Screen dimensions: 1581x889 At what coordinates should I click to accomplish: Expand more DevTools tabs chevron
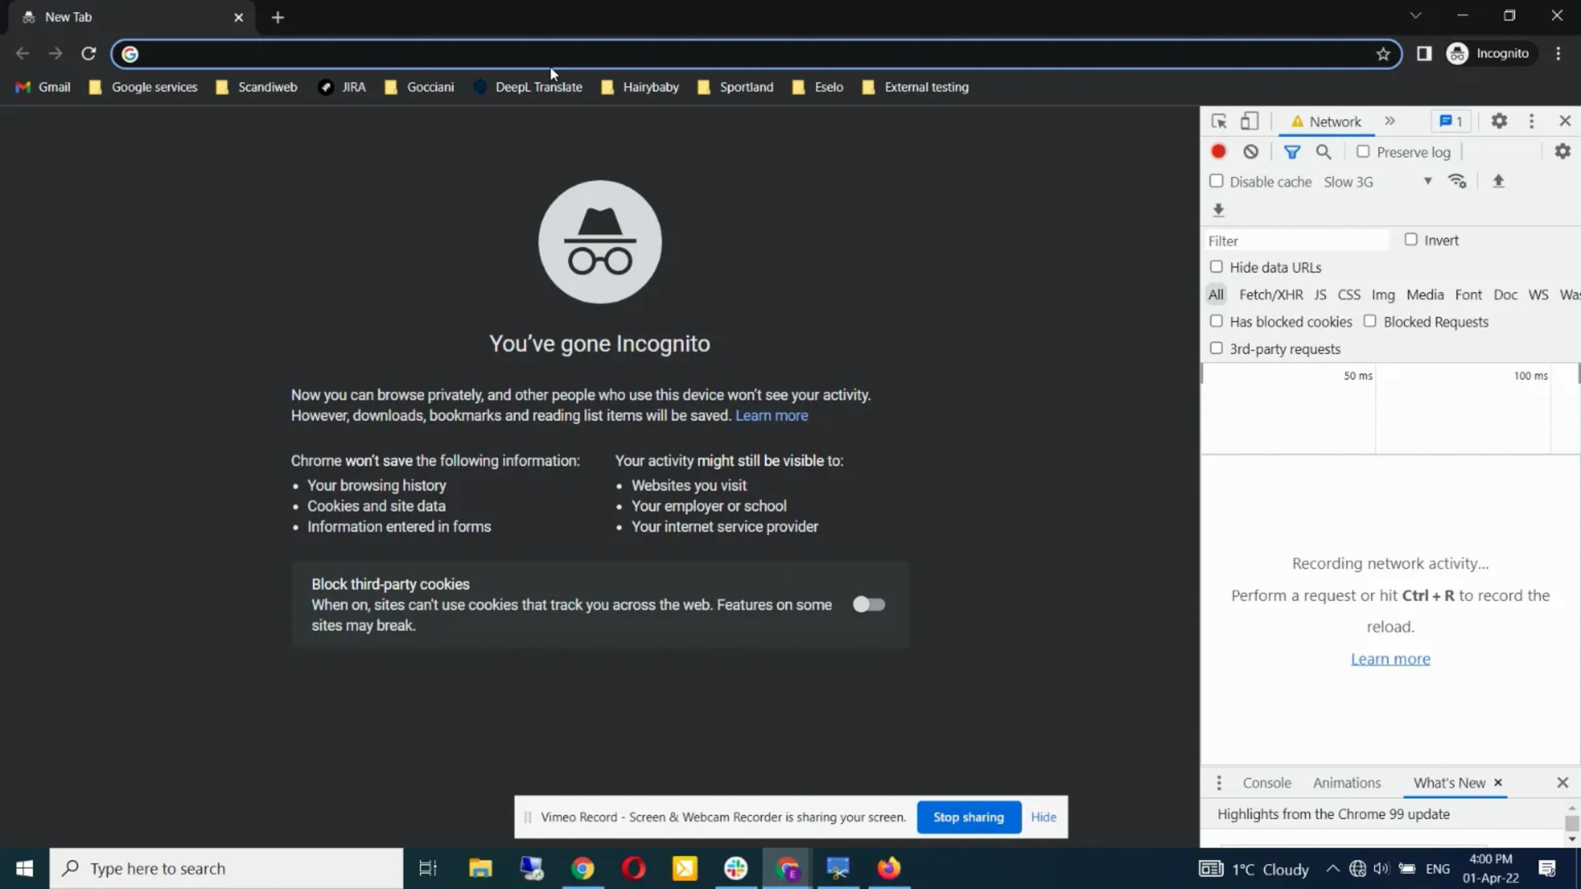(1390, 121)
